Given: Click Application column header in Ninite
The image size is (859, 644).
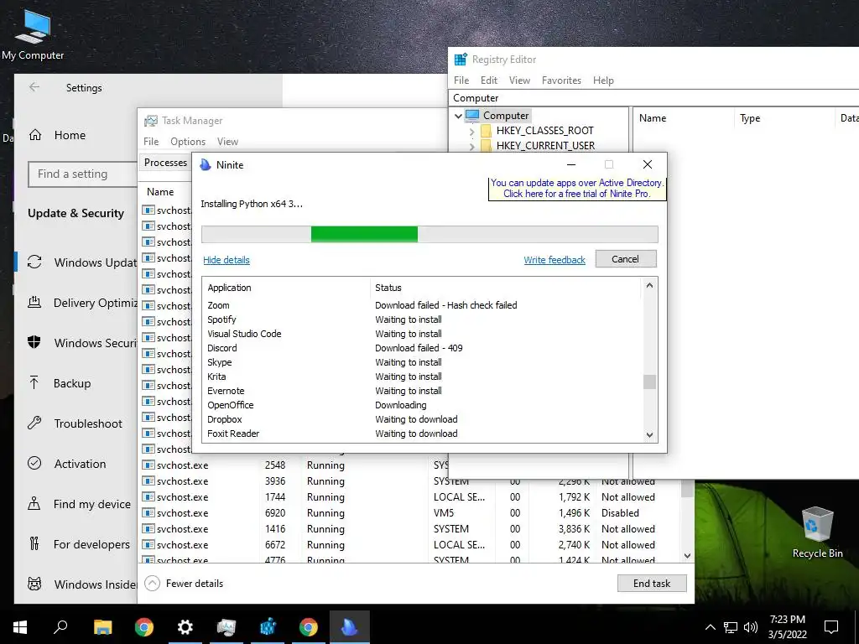Looking at the screenshot, I should [287, 288].
